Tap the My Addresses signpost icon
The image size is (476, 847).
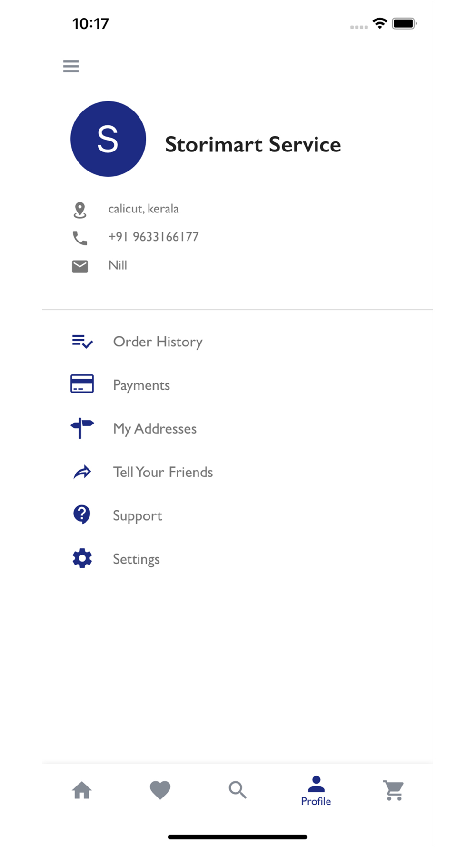click(x=82, y=428)
